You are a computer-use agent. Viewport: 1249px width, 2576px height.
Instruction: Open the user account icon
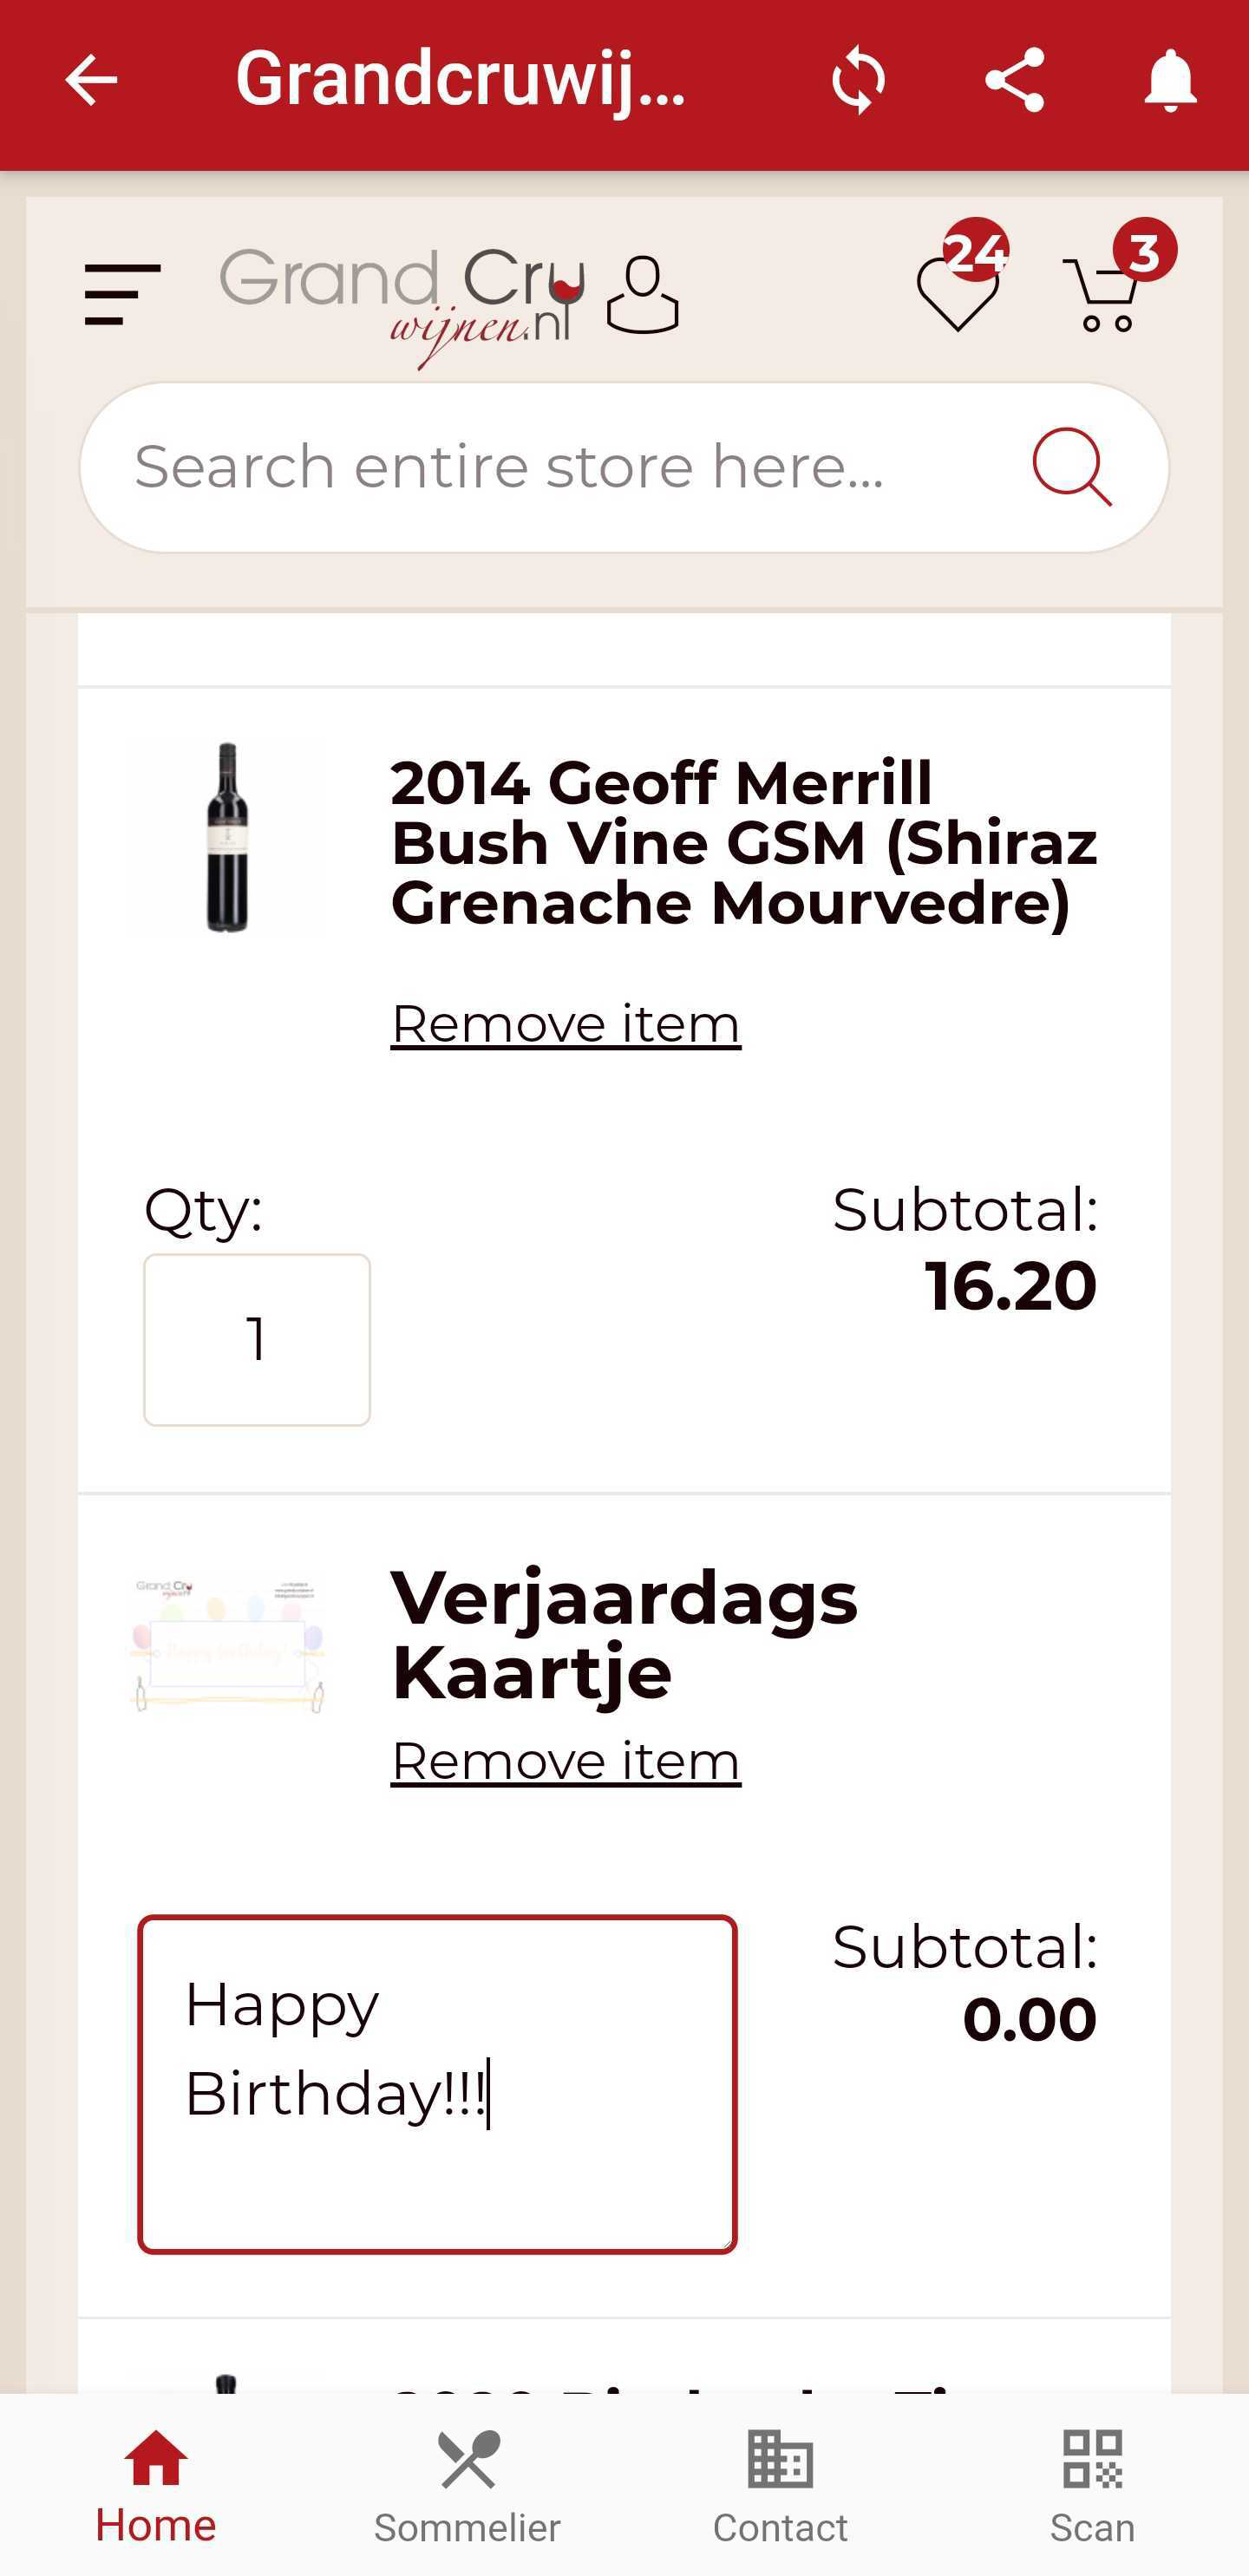643,294
